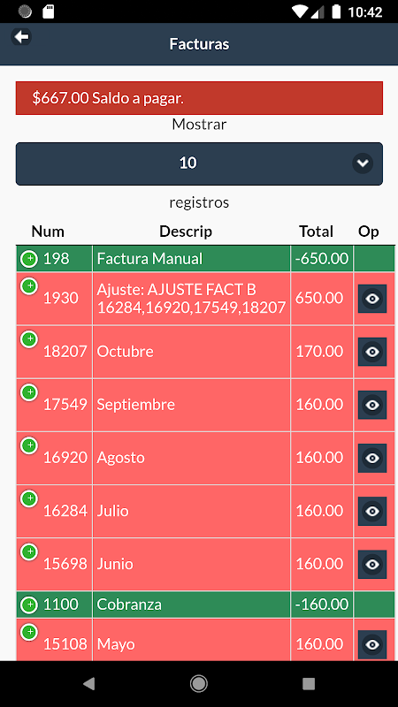
Task: Open the Mostrar records dropdown showing 10
Action: (199, 163)
